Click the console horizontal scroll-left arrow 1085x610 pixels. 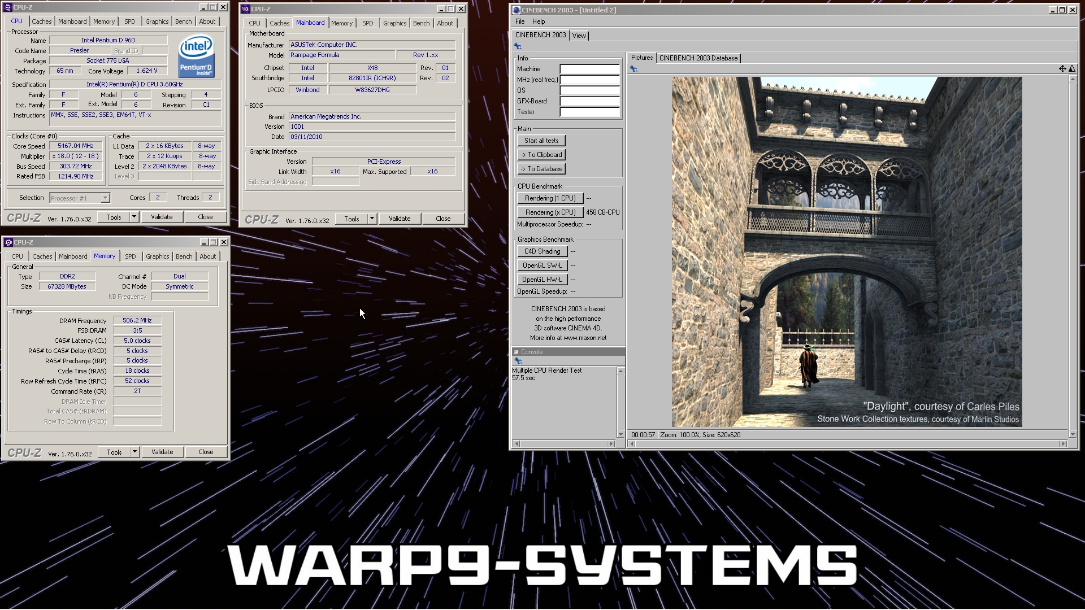tap(516, 444)
